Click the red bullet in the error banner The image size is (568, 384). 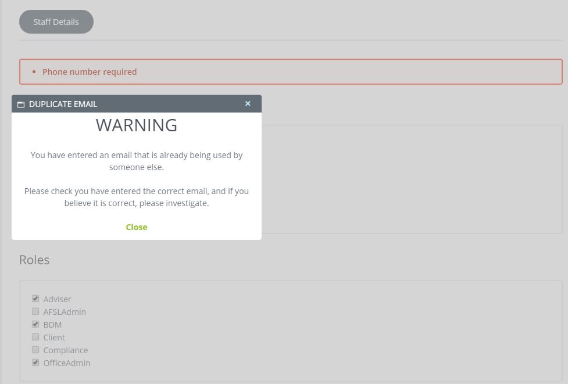point(34,72)
